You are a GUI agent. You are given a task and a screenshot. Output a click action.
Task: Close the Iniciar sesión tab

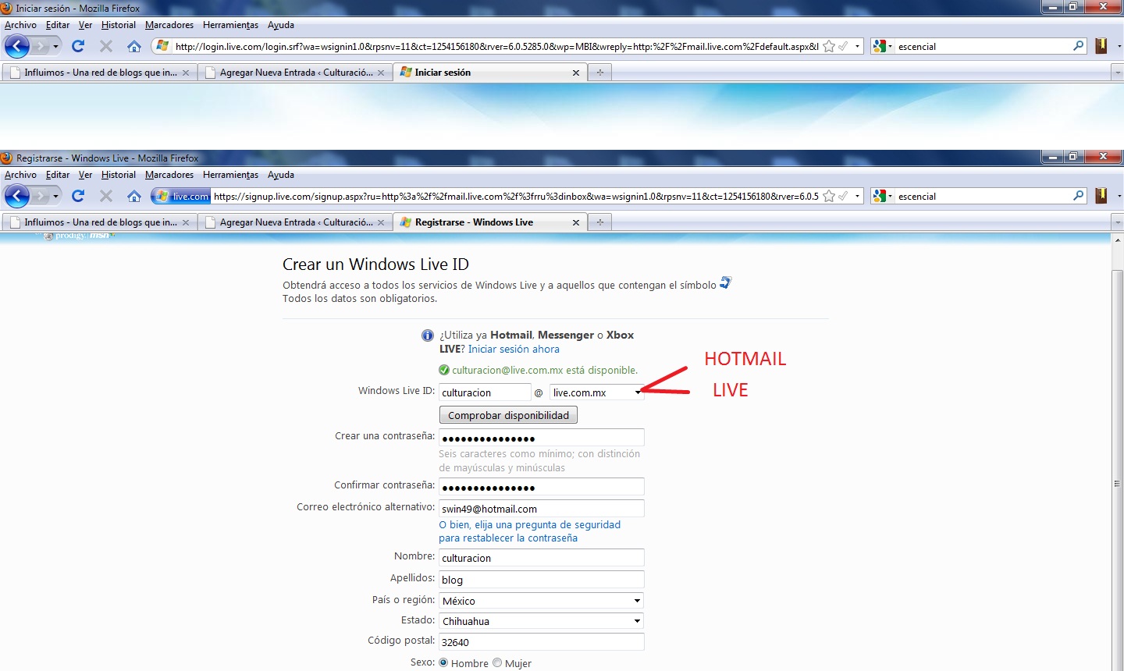[x=576, y=73]
